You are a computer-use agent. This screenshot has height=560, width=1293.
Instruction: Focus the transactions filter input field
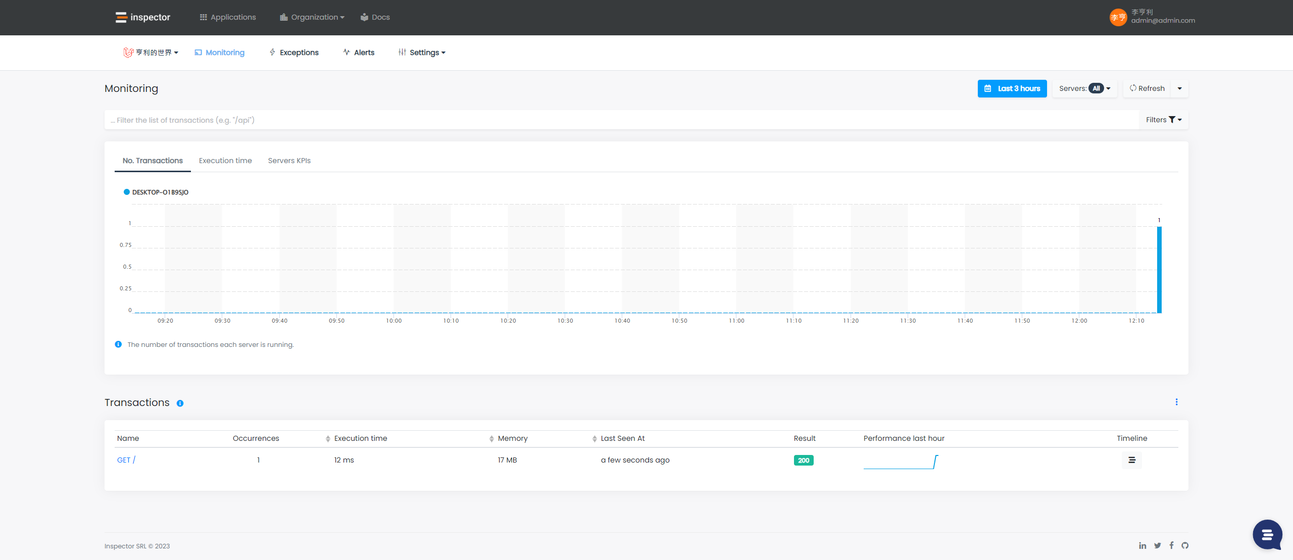(621, 120)
